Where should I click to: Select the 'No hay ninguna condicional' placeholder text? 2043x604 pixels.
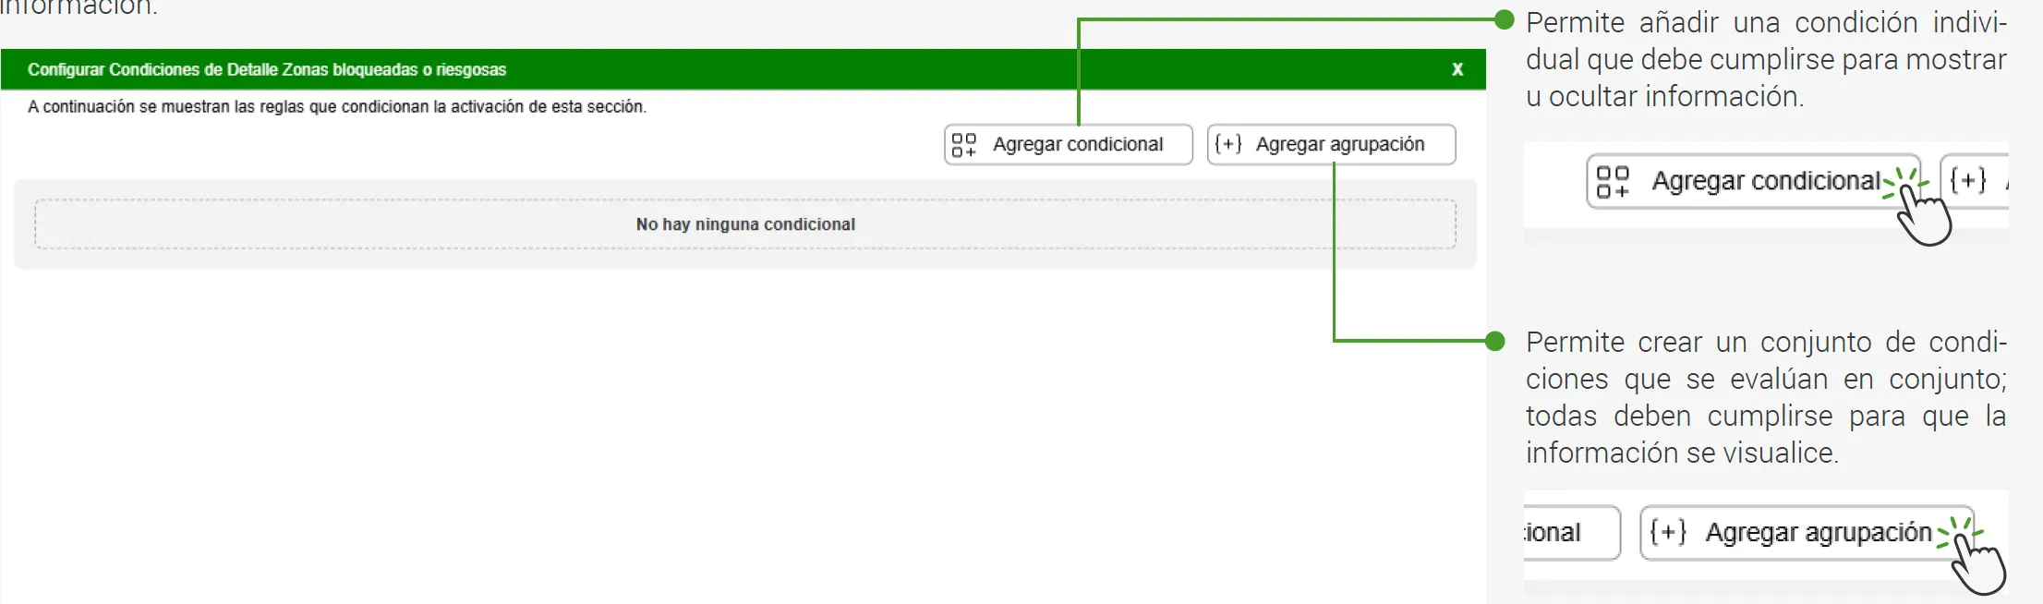745,224
